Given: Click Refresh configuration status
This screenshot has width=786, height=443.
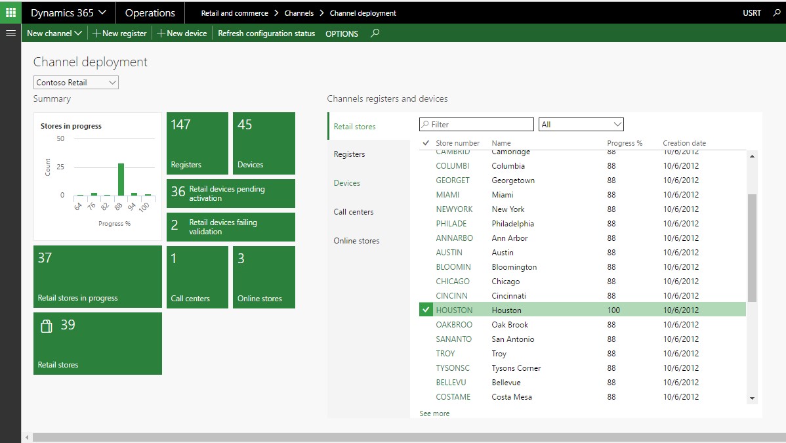Looking at the screenshot, I should tap(266, 33).
